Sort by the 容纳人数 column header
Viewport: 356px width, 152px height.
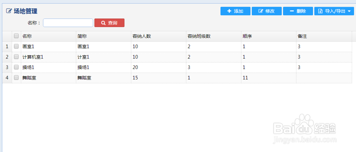pyautogui.click(x=159, y=36)
